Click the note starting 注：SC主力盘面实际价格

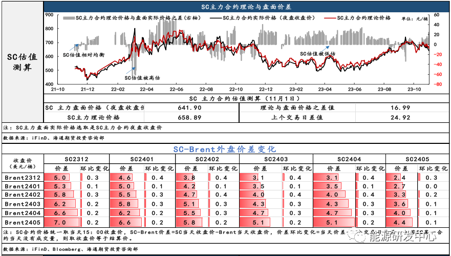point(83,127)
